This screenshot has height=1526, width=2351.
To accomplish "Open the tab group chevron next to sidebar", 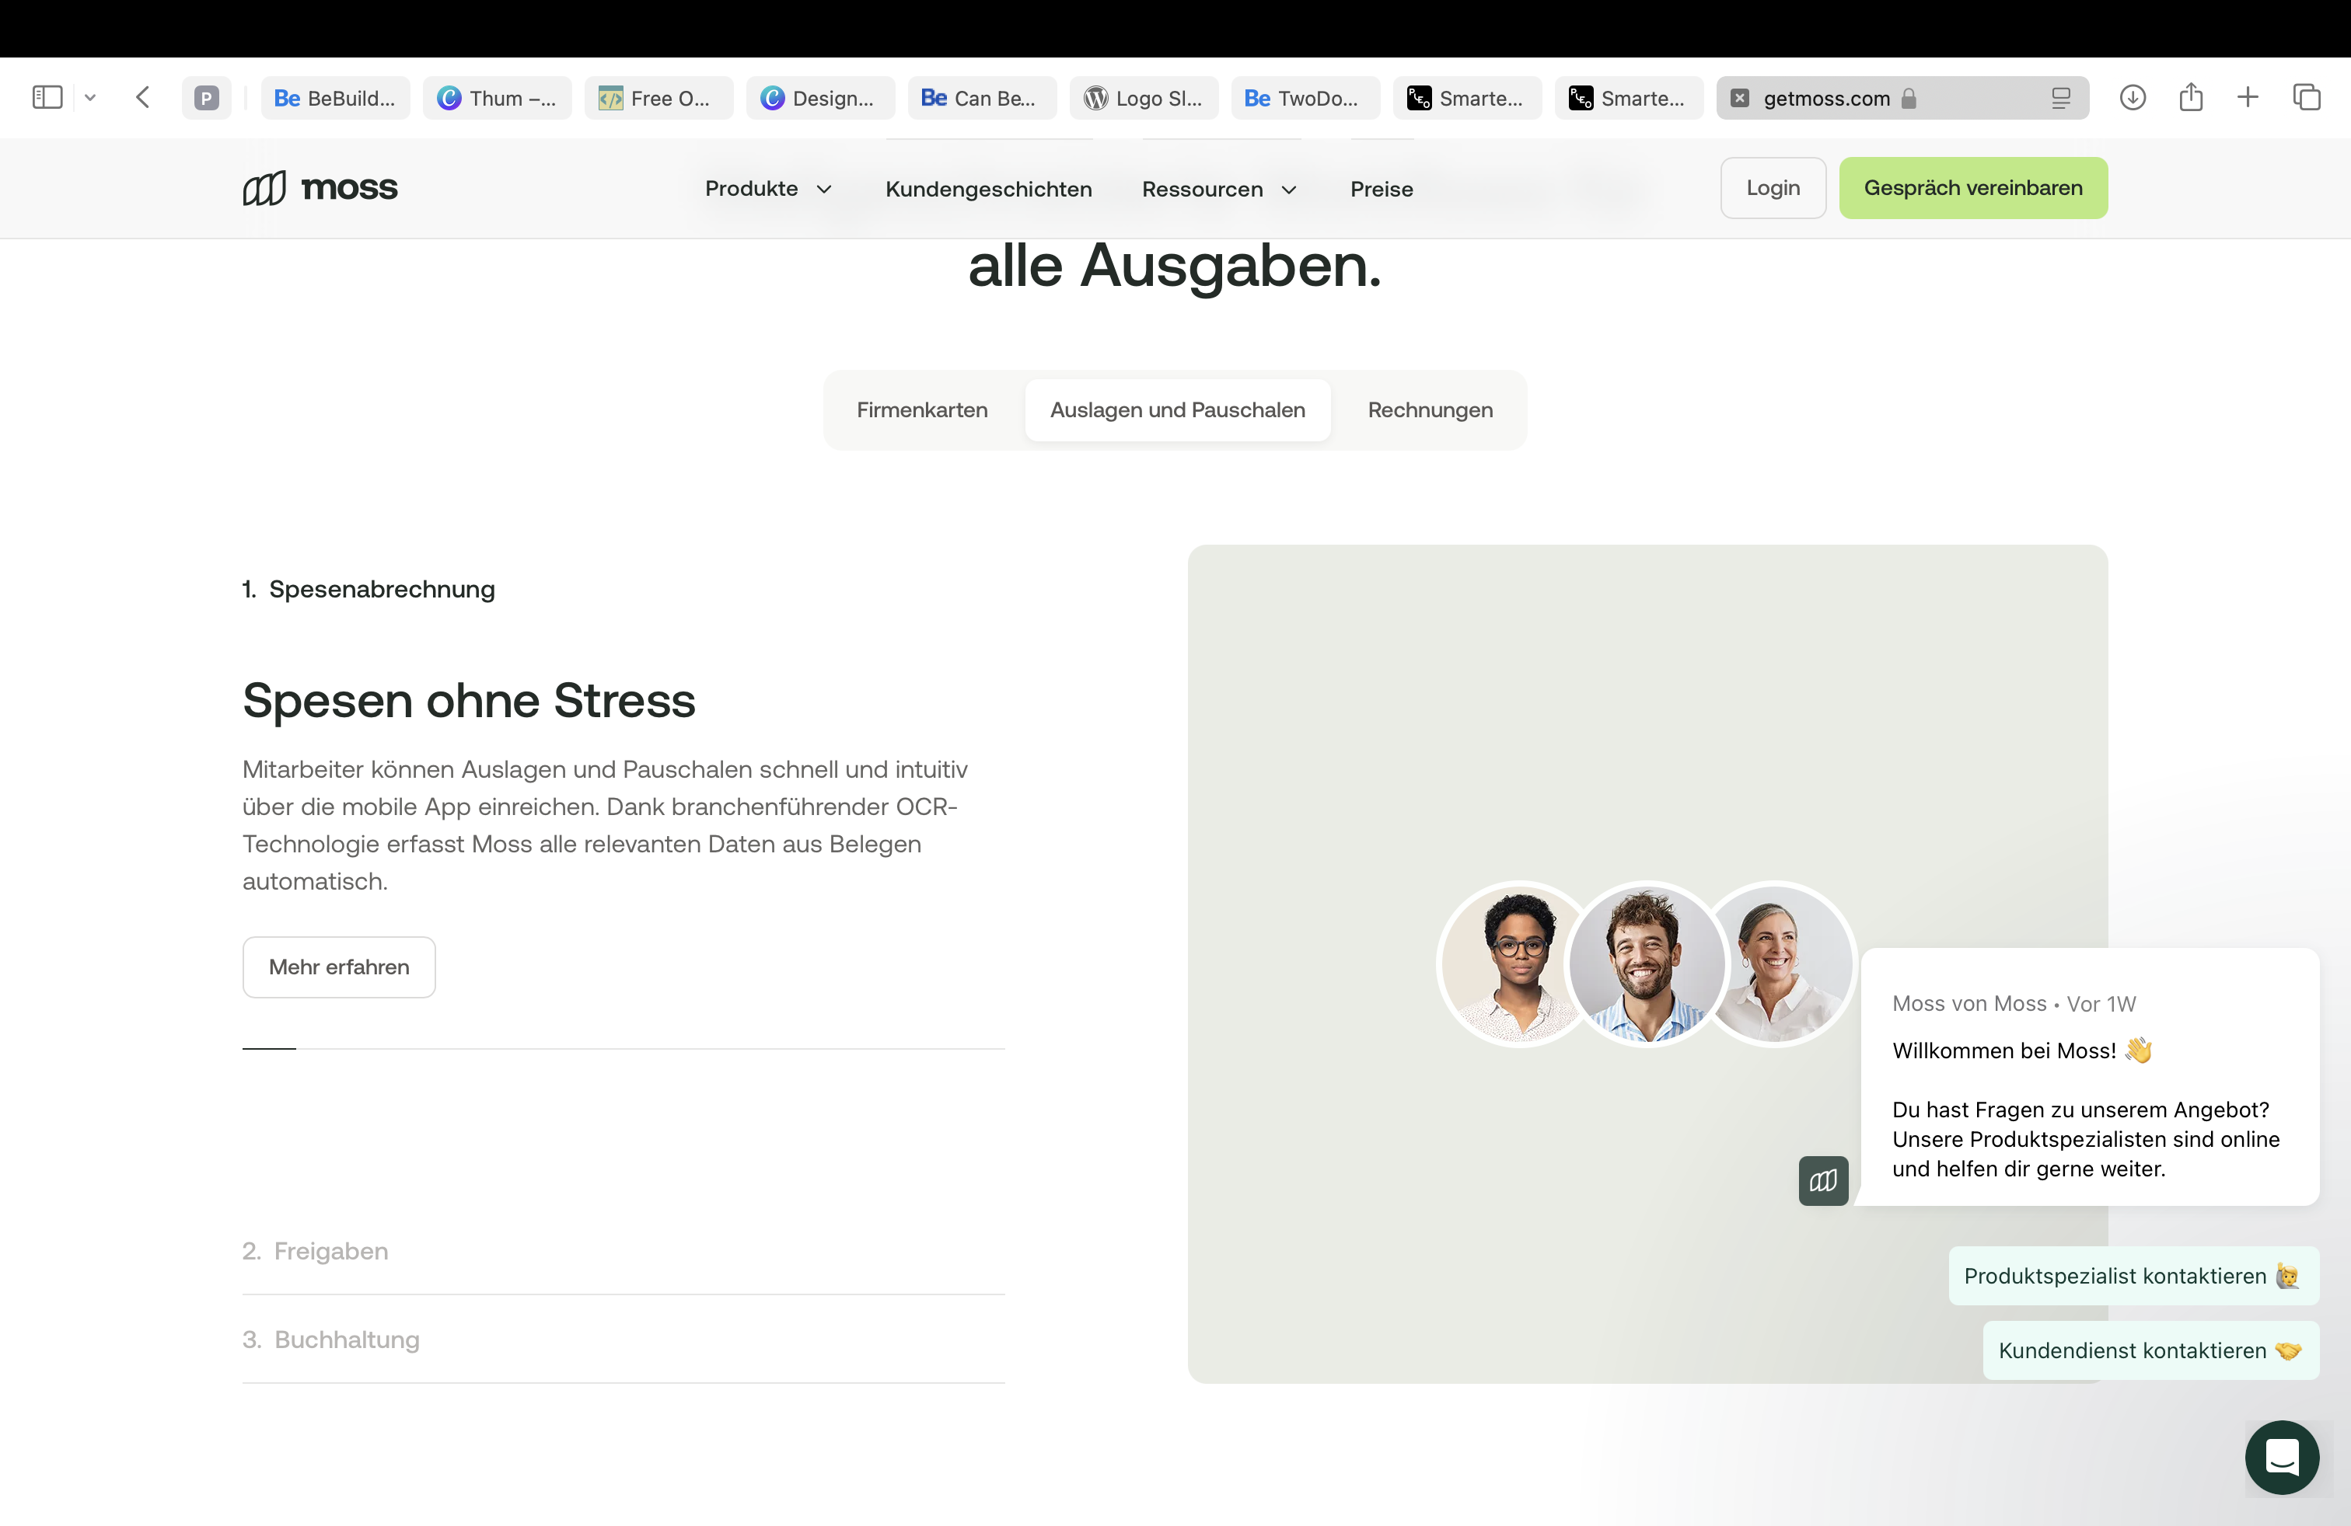I will (x=90, y=98).
